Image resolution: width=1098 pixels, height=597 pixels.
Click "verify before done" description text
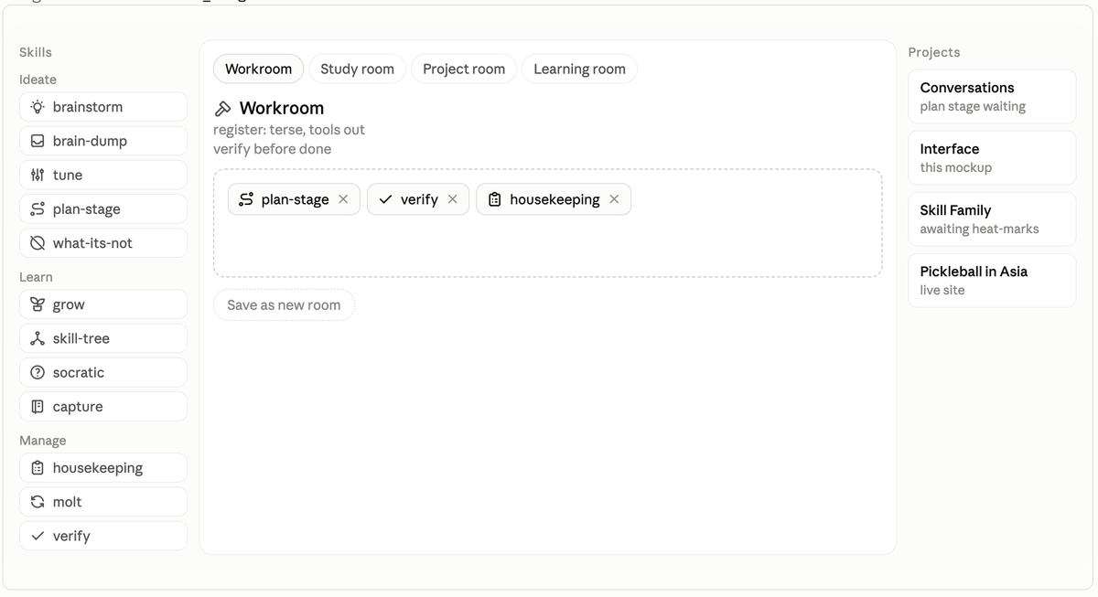click(273, 149)
